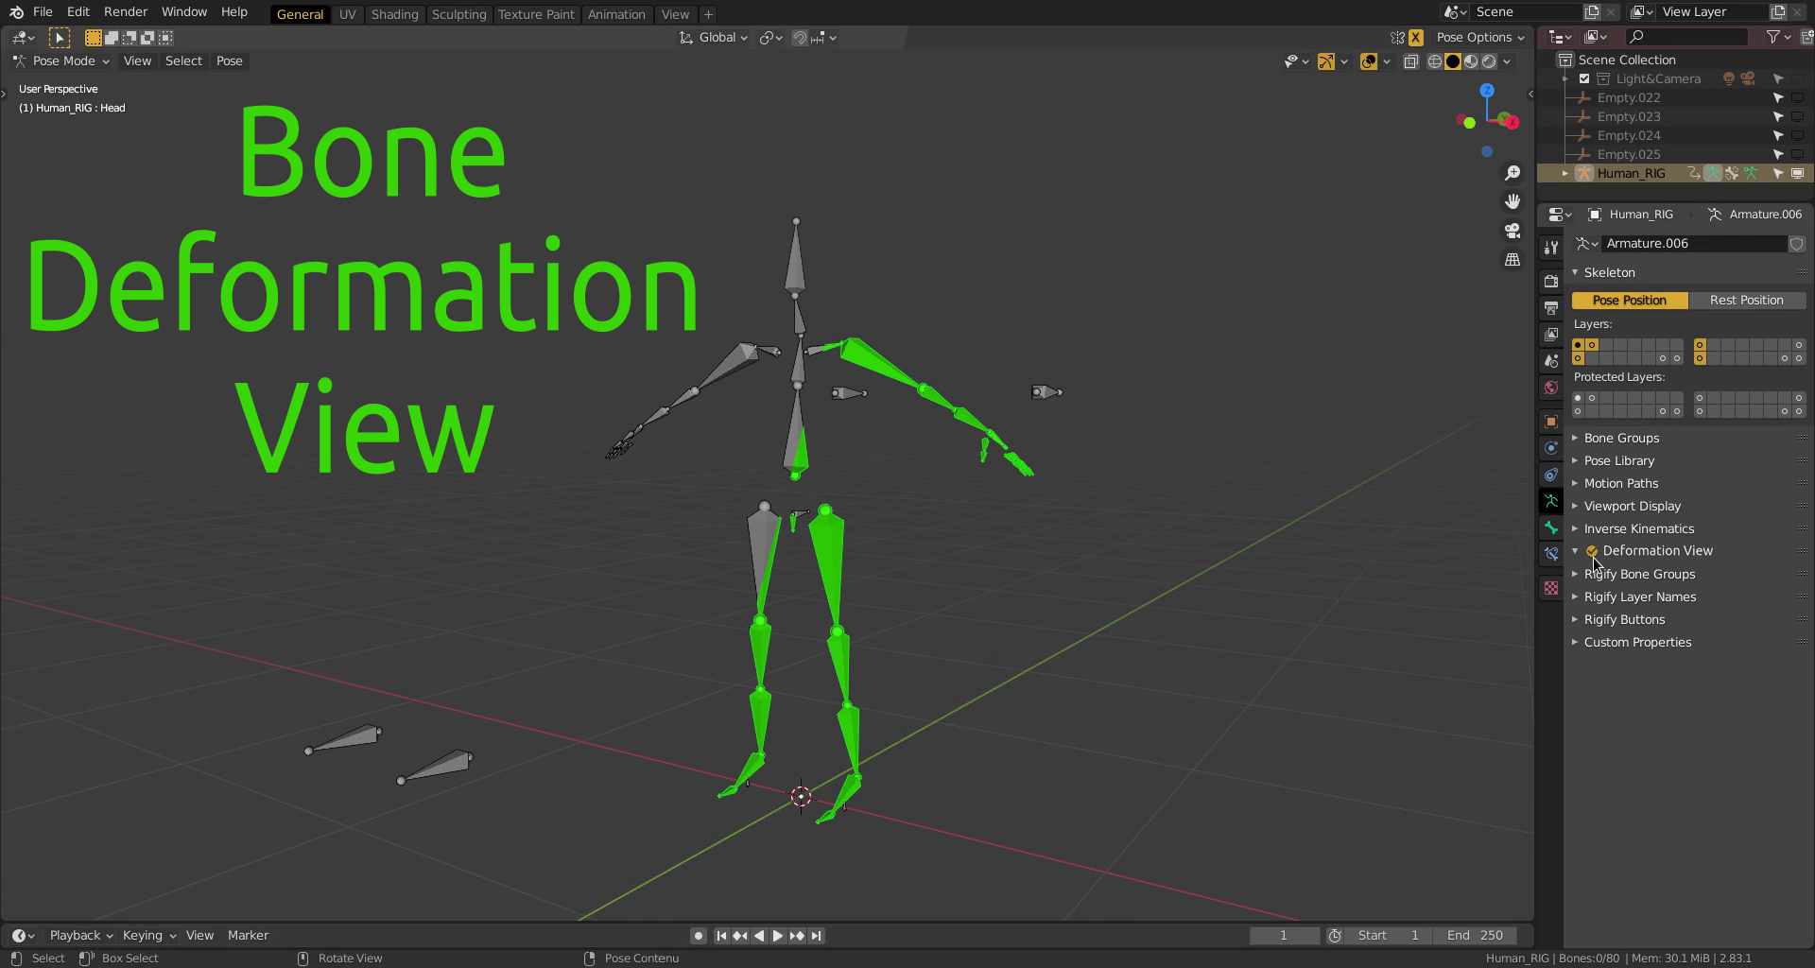Hide Human_RIG in viewport monitor icon
The height and width of the screenshot is (968, 1815).
(1797, 174)
